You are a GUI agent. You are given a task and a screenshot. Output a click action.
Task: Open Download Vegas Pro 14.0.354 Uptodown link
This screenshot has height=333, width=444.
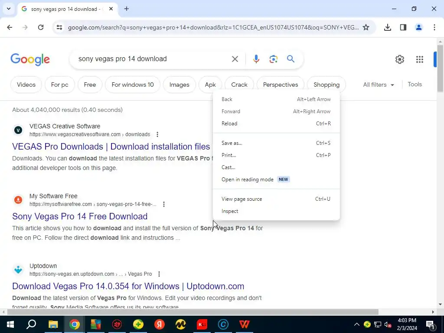[128, 286]
